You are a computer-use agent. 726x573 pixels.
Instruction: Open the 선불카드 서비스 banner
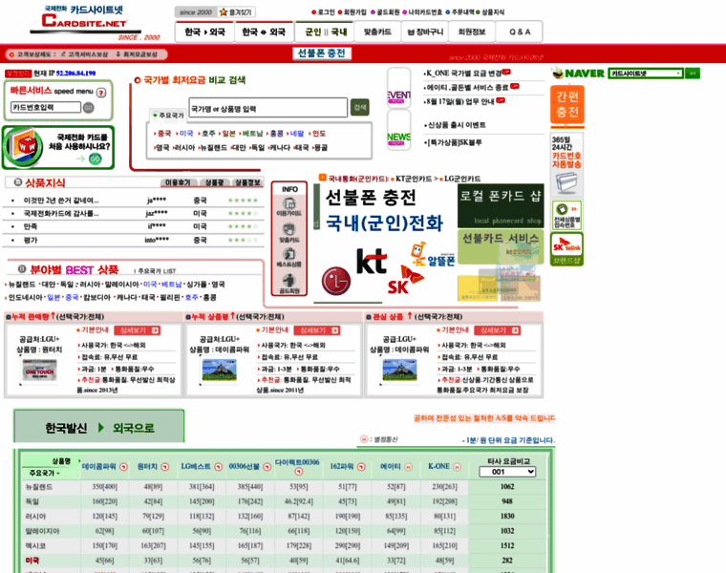pyautogui.click(x=501, y=246)
